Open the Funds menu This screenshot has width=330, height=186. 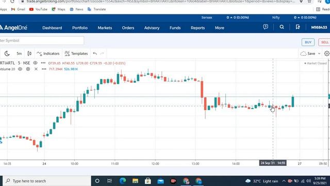(175, 28)
